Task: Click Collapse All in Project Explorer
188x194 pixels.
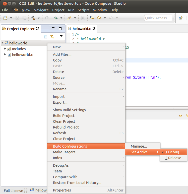Action: click(x=45, y=37)
